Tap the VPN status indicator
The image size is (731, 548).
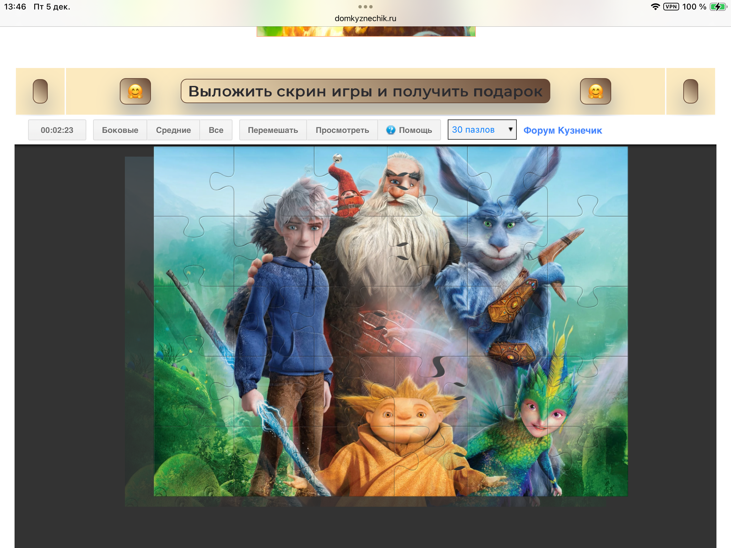(x=671, y=7)
